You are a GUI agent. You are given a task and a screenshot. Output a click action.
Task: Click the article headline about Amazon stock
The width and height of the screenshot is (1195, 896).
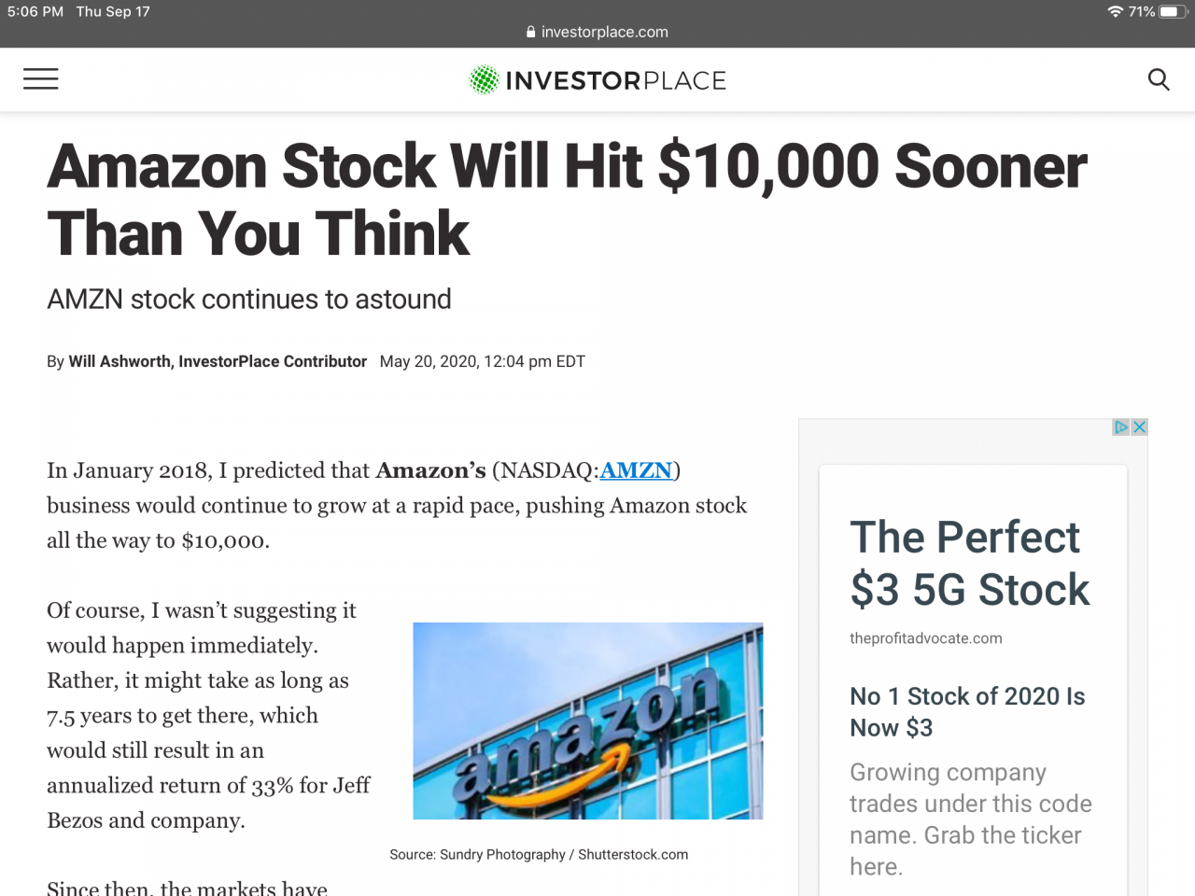[566, 199]
